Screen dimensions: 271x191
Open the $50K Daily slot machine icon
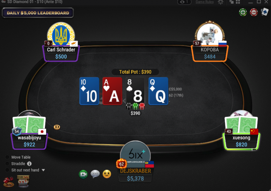(23, 181)
